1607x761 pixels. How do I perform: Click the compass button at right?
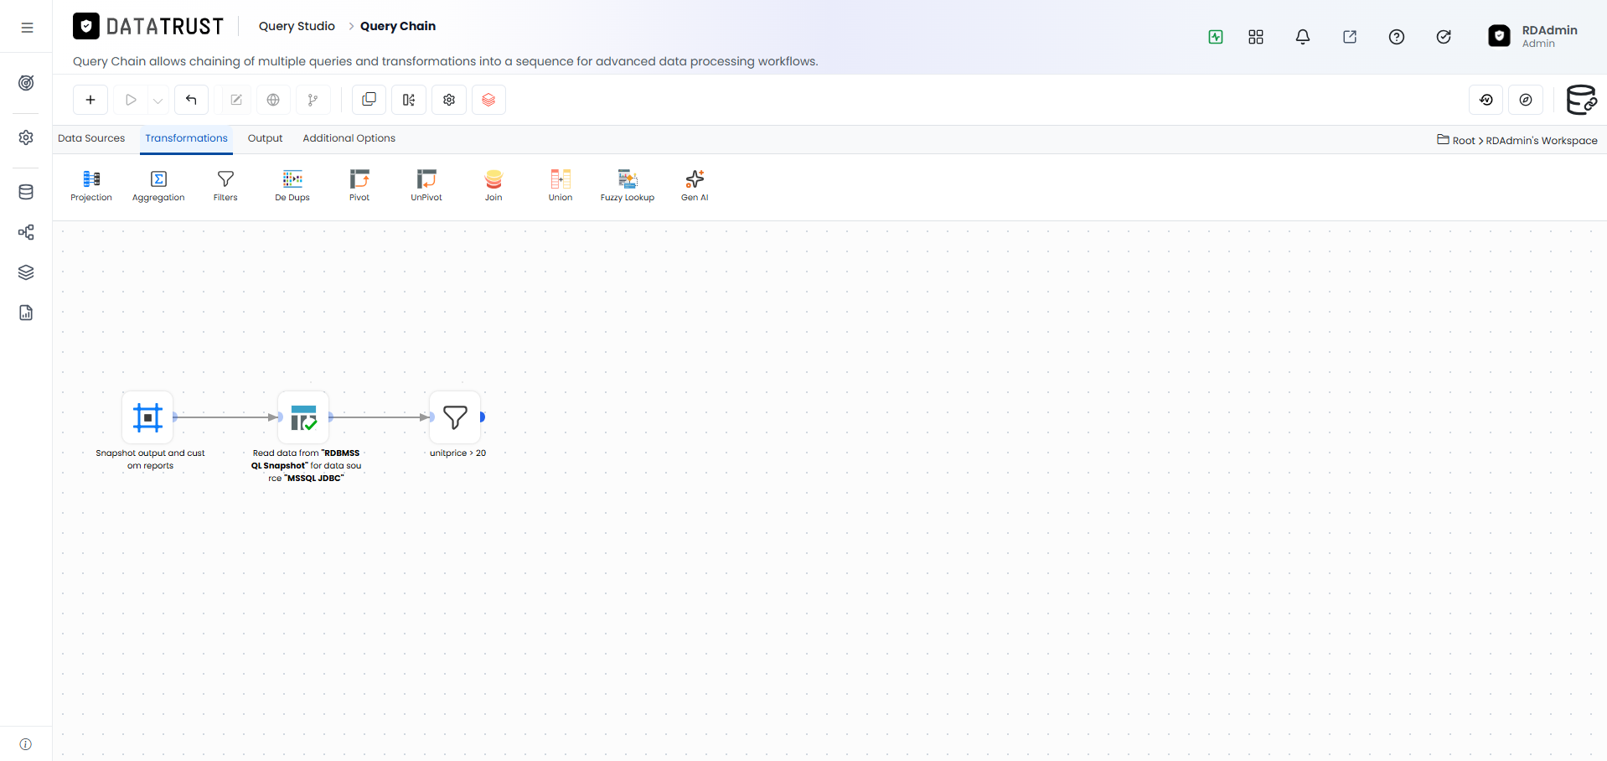coord(1526,100)
